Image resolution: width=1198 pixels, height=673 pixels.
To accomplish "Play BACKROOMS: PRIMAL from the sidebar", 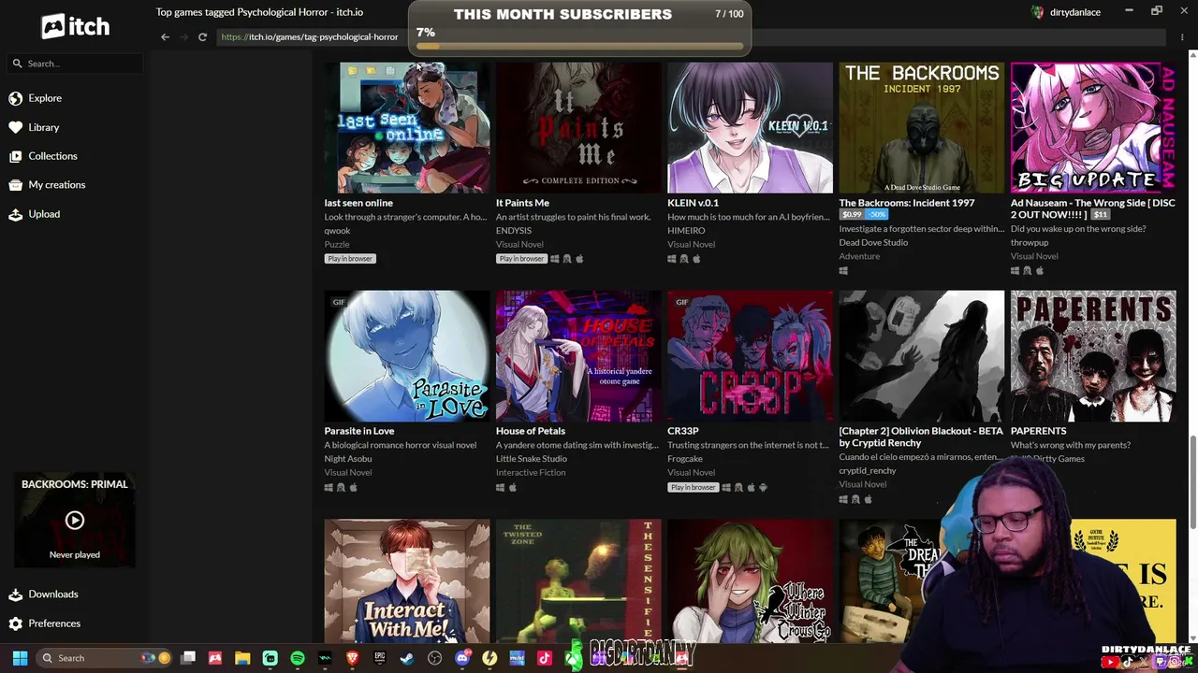I will tap(75, 521).
